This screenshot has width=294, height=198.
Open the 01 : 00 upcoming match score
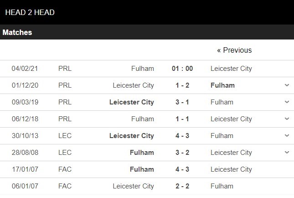[x=182, y=69]
